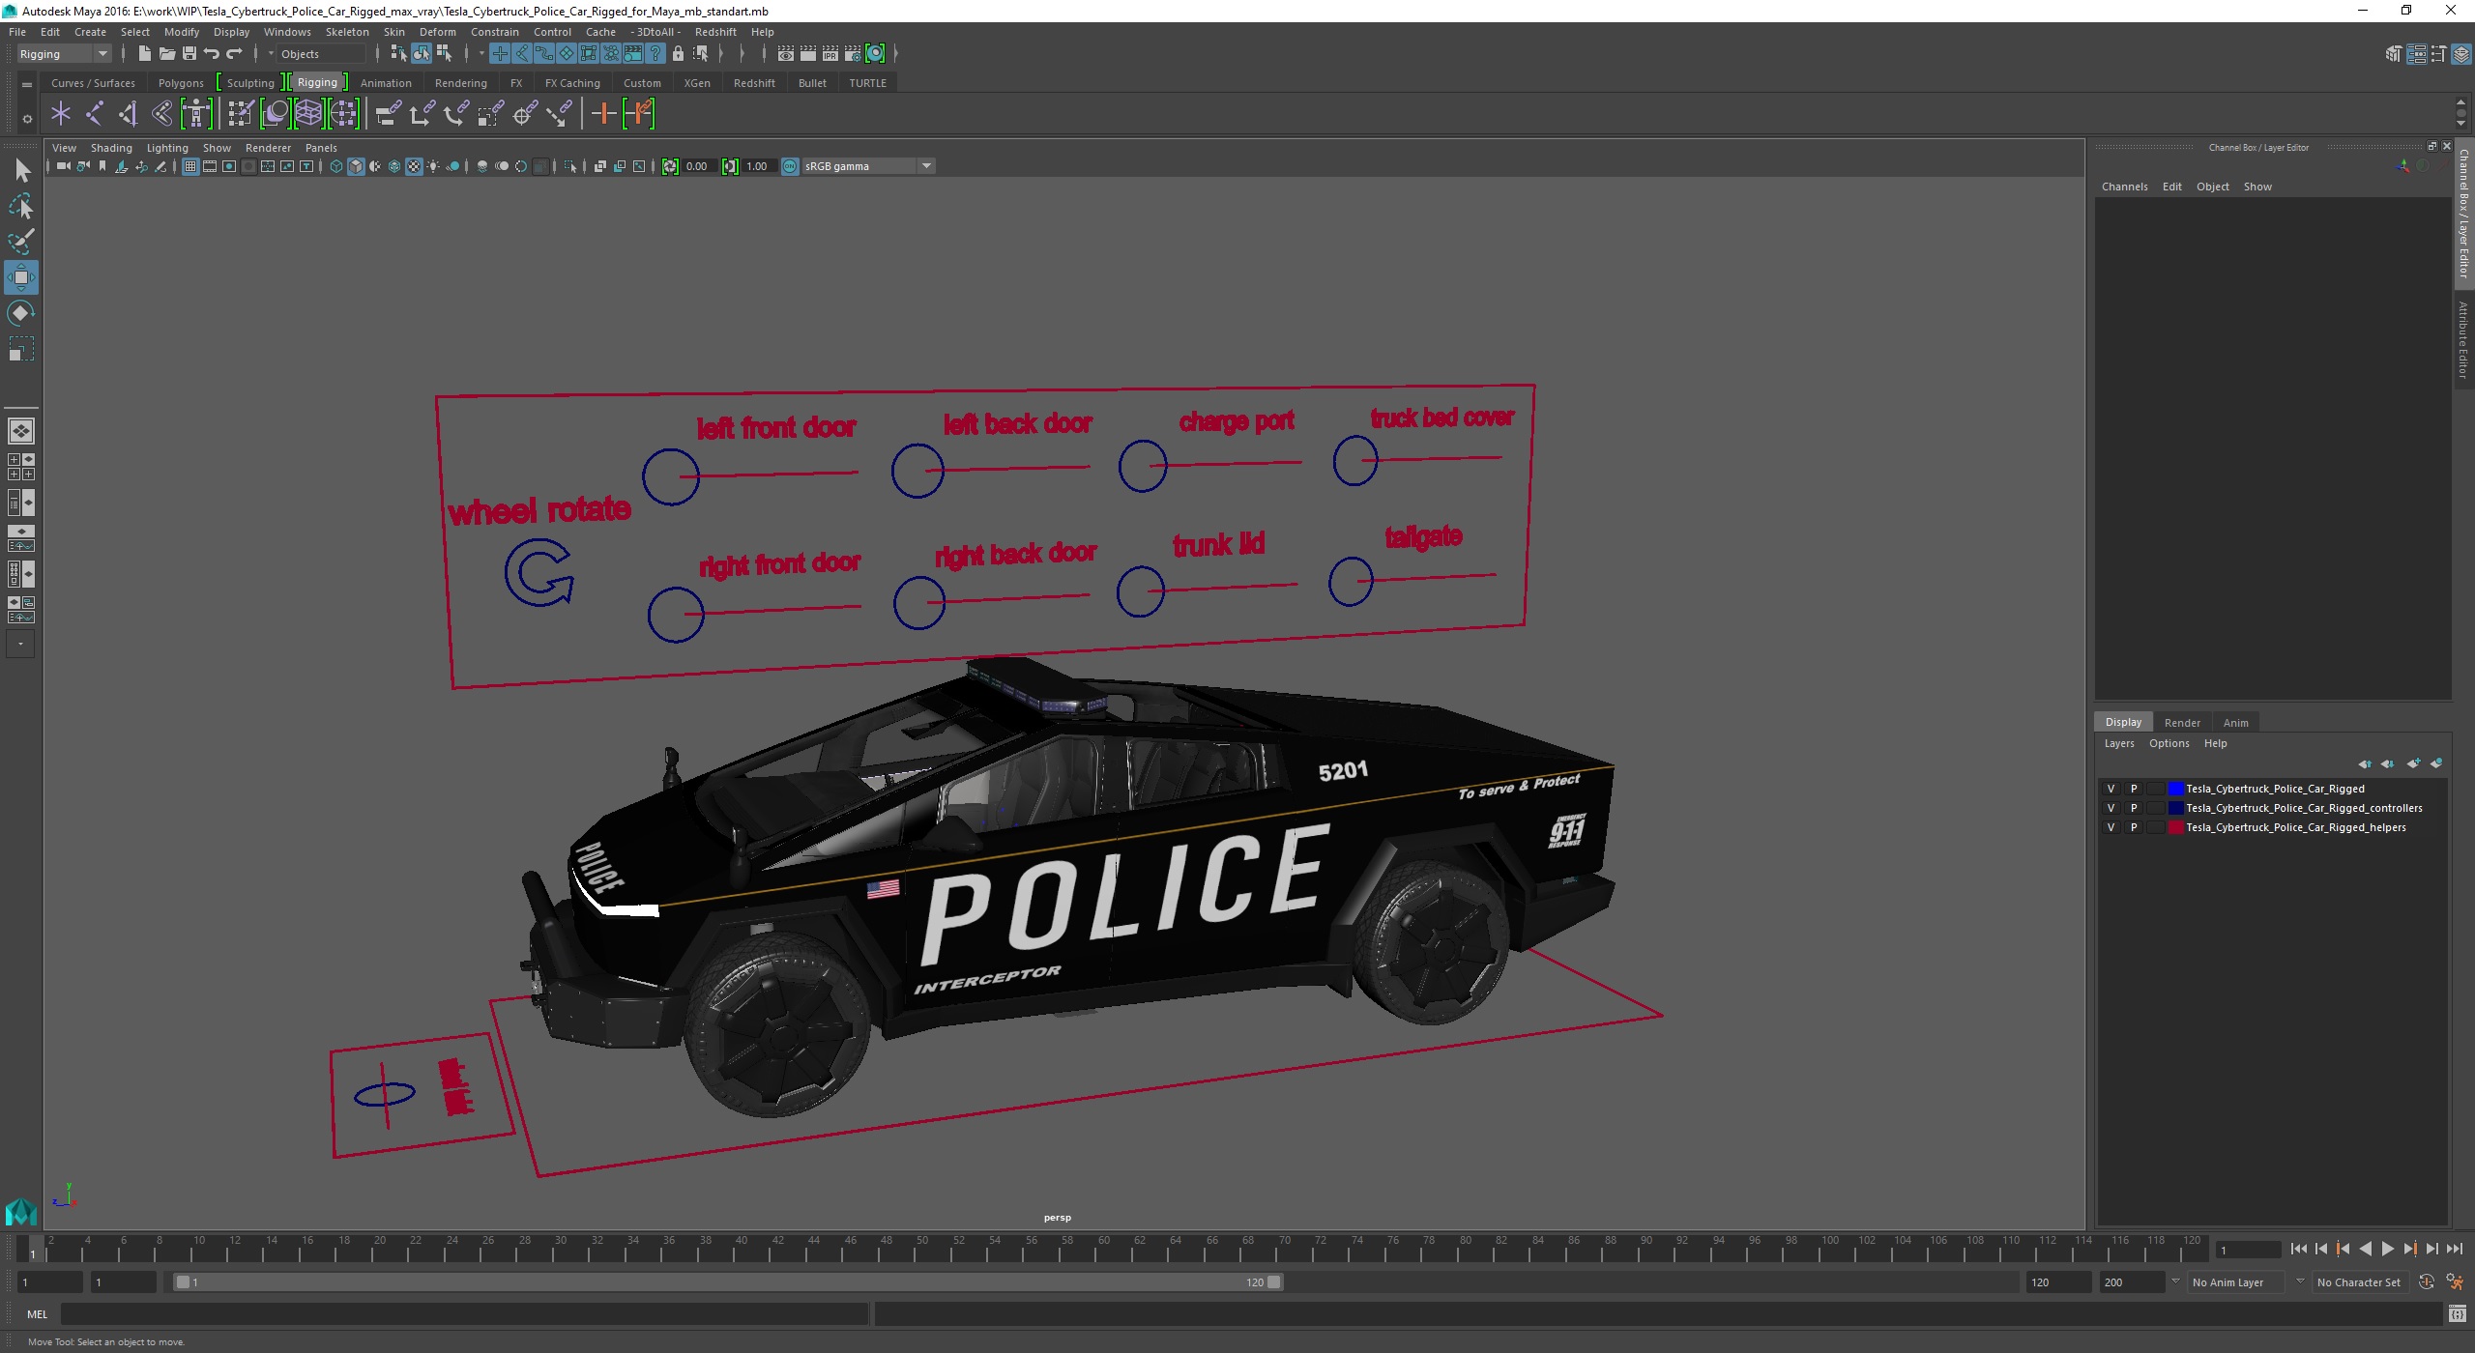Toggle visibility V of the helpers layer
Screen dimensions: 2475x1353
2111,827
